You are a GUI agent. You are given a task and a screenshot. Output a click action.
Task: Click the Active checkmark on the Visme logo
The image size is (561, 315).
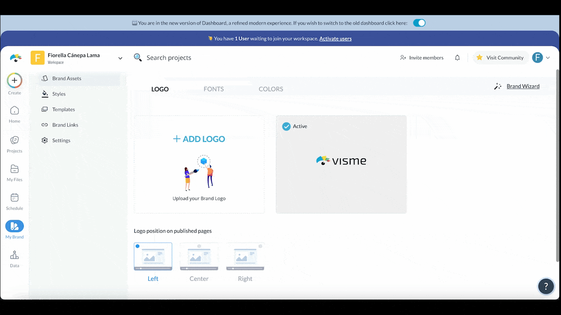tap(286, 126)
